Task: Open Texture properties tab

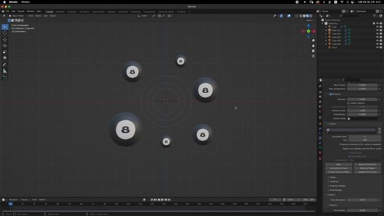Action: pos(320,158)
